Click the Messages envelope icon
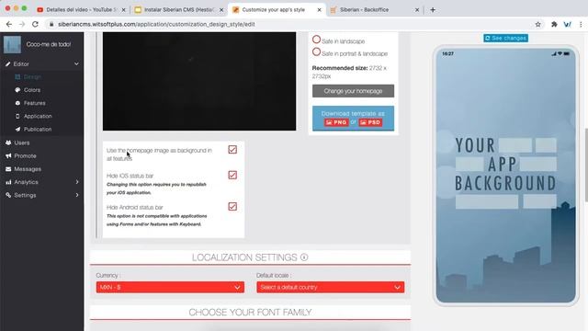 click(8, 169)
